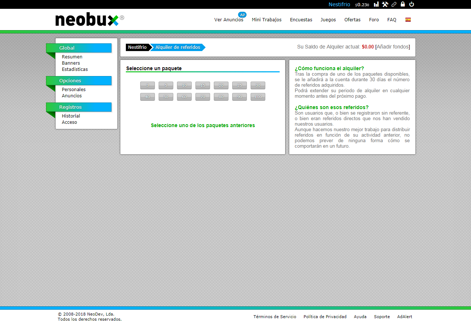The image size is (471, 324).
Task: Choose the 10 referrals package
Action: pyautogui.click(x=184, y=86)
